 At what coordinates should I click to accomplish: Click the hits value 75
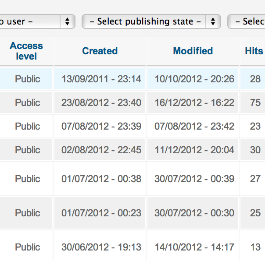click(x=255, y=102)
